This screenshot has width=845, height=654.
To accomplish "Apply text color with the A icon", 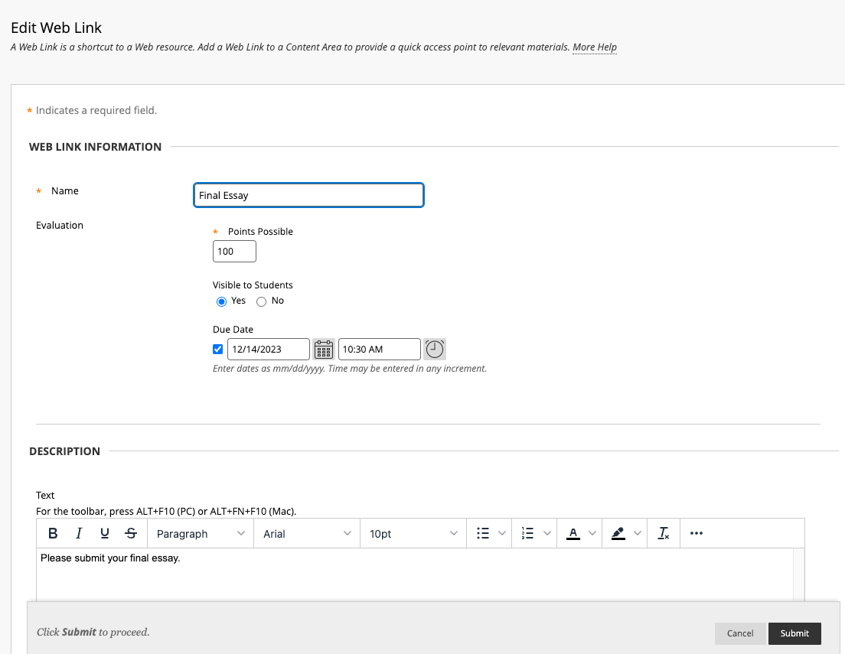I will click(573, 533).
